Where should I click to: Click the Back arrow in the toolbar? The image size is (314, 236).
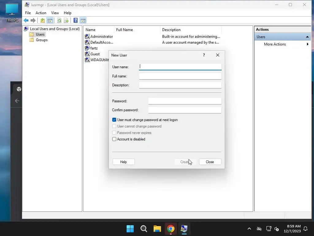[26, 20]
